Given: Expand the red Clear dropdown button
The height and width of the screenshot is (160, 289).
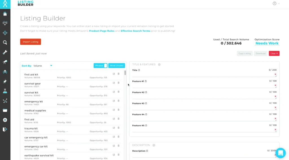Looking at the screenshot, I should 274,53.
